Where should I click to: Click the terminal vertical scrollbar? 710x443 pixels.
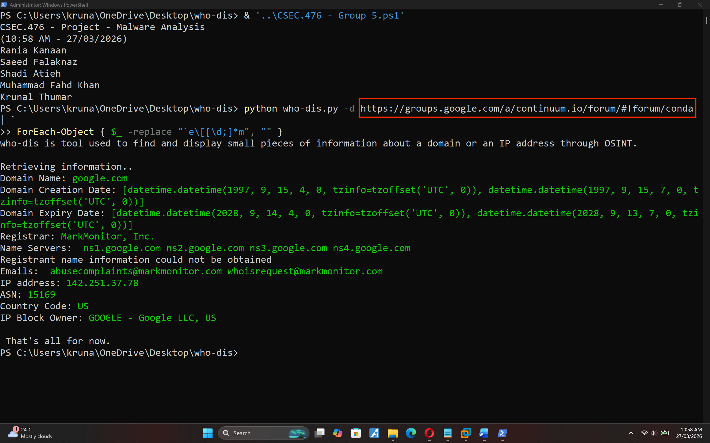tap(706, 20)
